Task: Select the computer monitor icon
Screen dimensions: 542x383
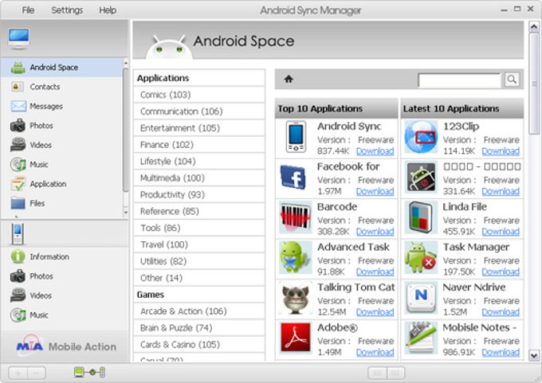Action: 18,39
